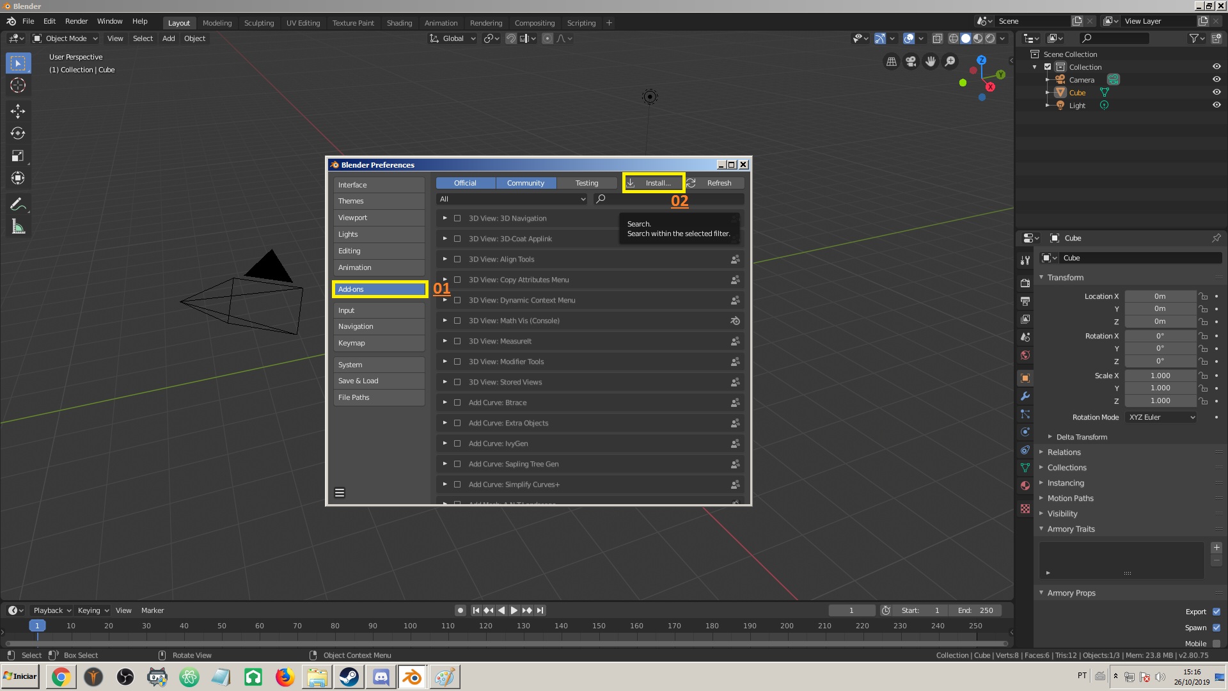Select the Scale tool
The image size is (1228, 691).
[x=18, y=155]
